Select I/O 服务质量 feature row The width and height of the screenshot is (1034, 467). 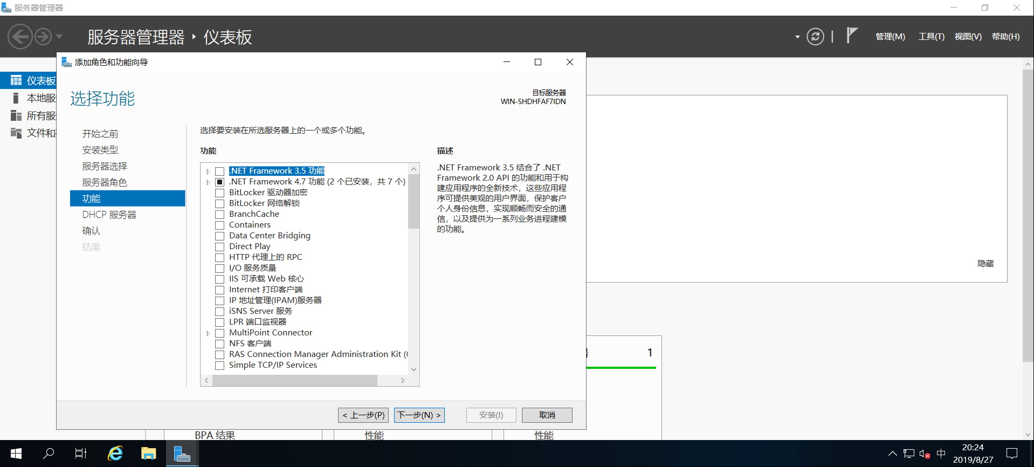[252, 268]
